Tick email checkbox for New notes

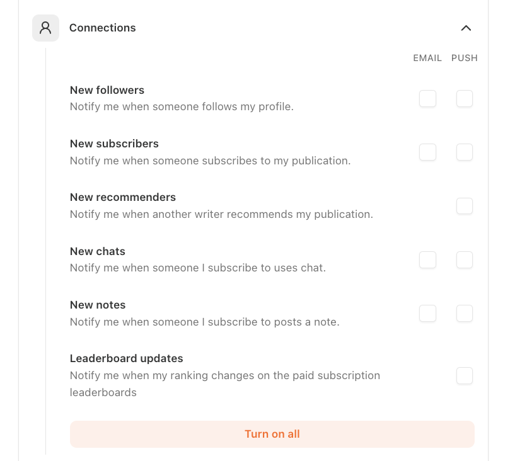click(427, 313)
